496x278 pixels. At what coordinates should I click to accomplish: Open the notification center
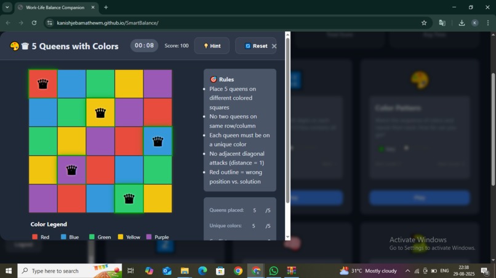(484, 271)
